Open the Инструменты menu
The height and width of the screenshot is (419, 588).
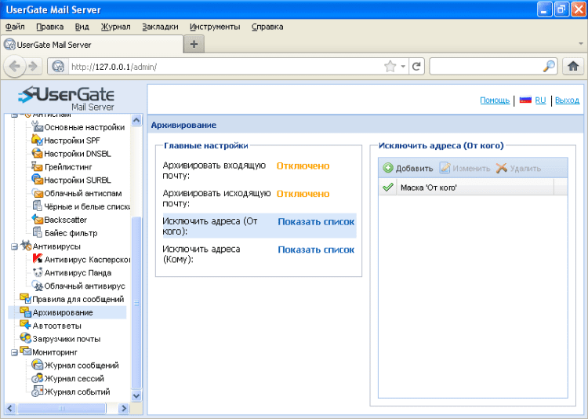coord(215,27)
